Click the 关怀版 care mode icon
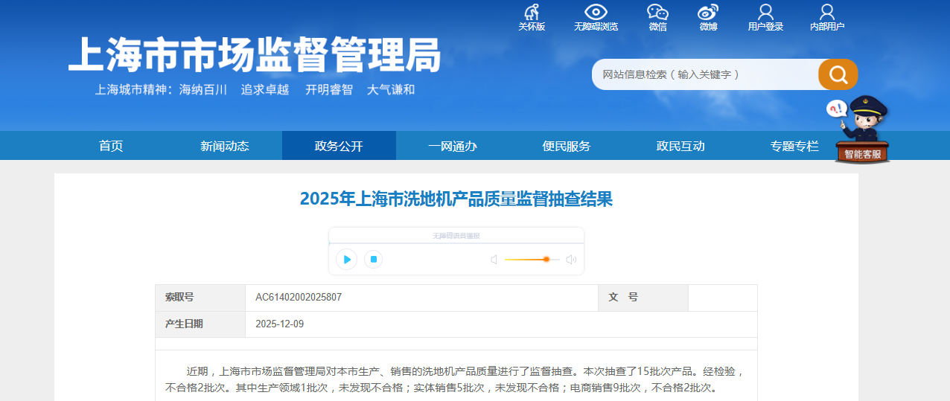The image size is (950, 401). click(532, 13)
